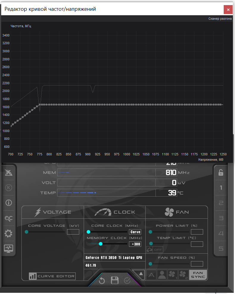Launch Kombustor with the K icon

click(x=9, y=188)
